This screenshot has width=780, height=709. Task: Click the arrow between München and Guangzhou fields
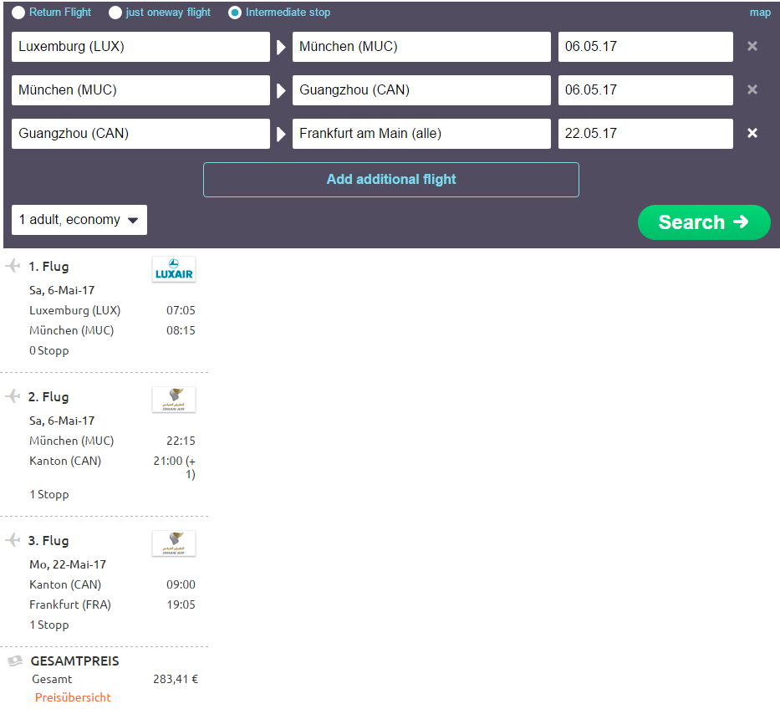[x=281, y=90]
